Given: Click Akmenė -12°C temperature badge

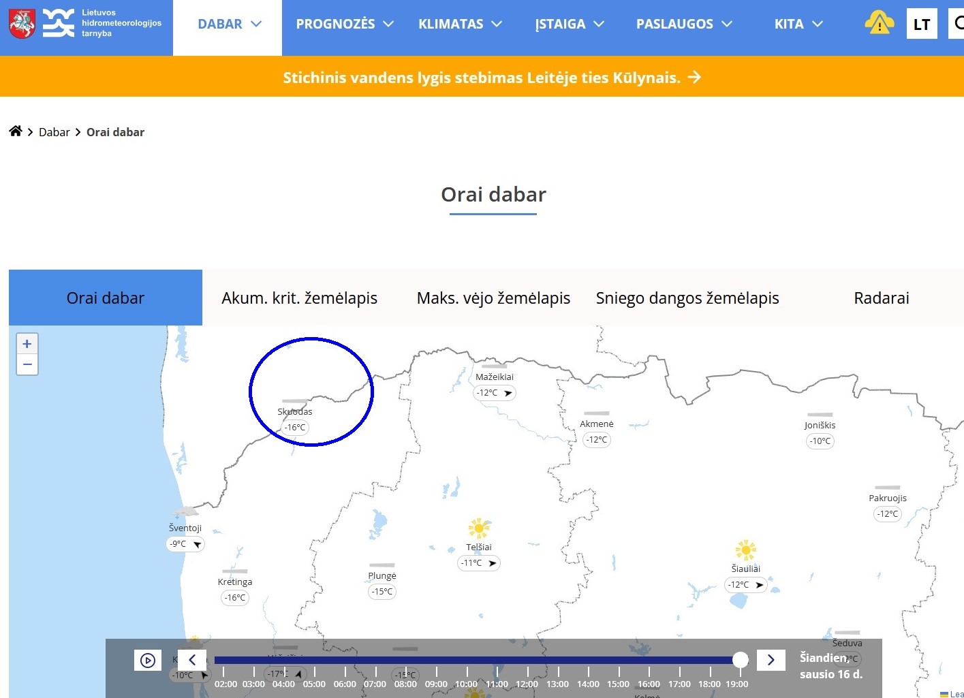Looking at the screenshot, I should (597, 440).
